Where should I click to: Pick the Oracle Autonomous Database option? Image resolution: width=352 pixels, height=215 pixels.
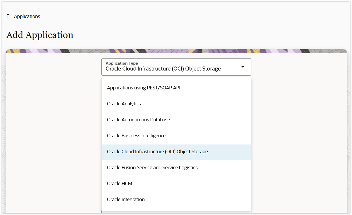click(x=138, y=120)
